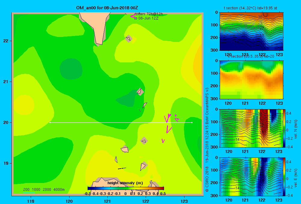Select the 'height anomaly (m)' caption
This screenshot has height=204, width=301.
[x=125, y=183]
